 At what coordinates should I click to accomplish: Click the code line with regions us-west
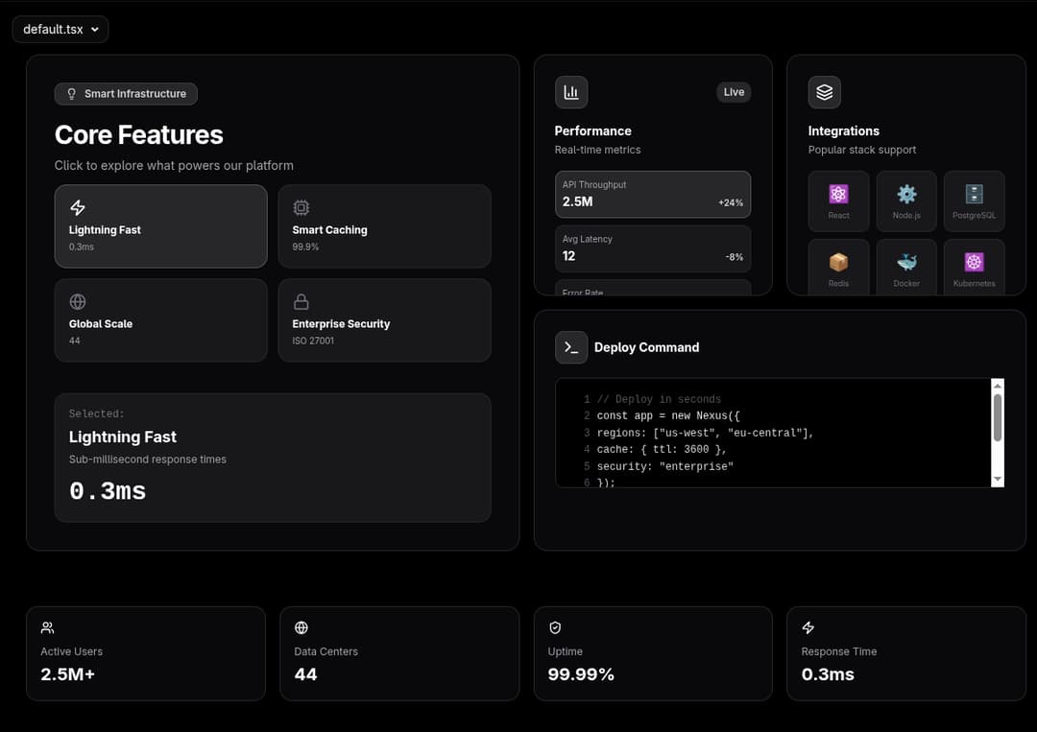(705, 433)
